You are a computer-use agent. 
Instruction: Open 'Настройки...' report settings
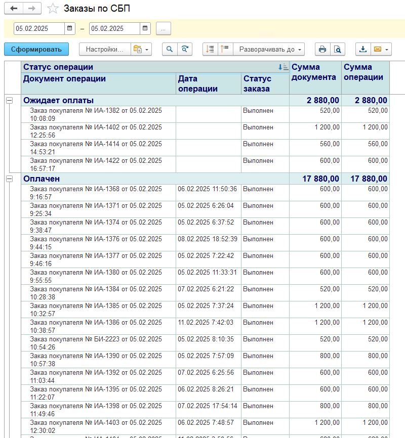[104, 49]
